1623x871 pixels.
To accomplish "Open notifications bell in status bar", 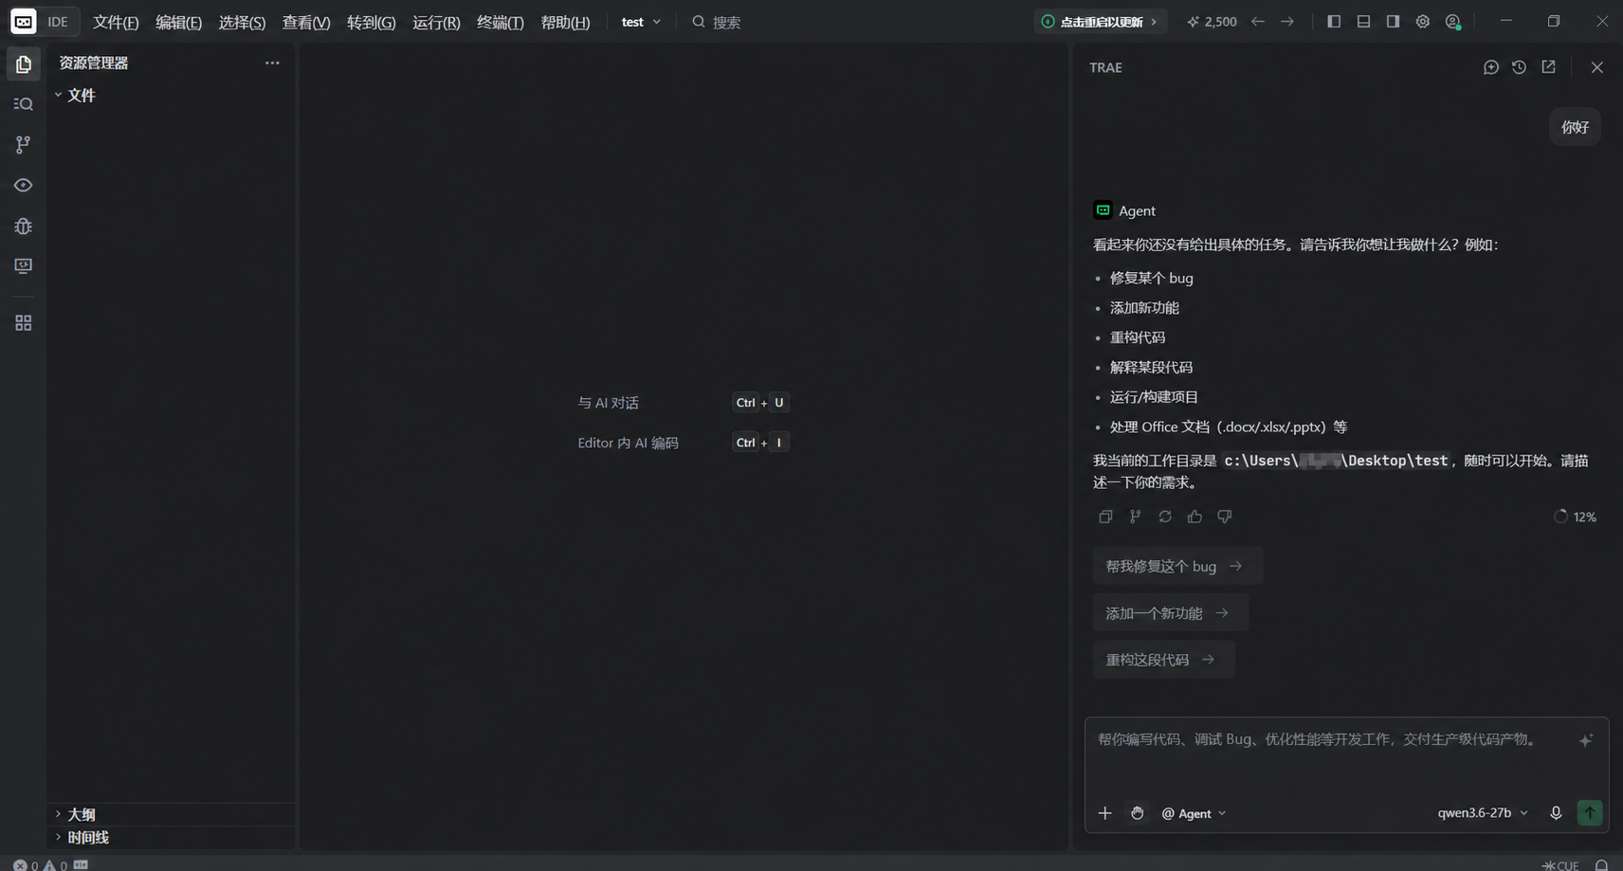I will (1601, 864).
